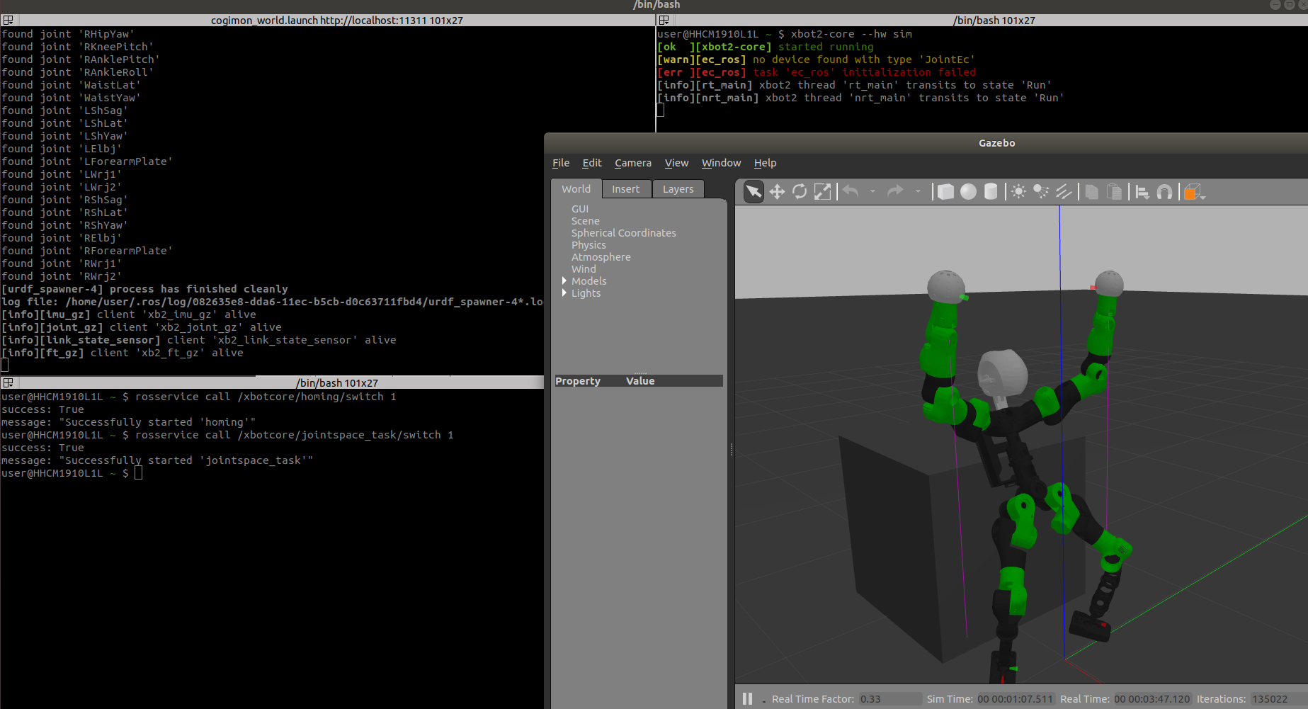Click the split-pane icon of cogimon_world.launch terminal
The image size is (1308, 709).
pos(8,21)
